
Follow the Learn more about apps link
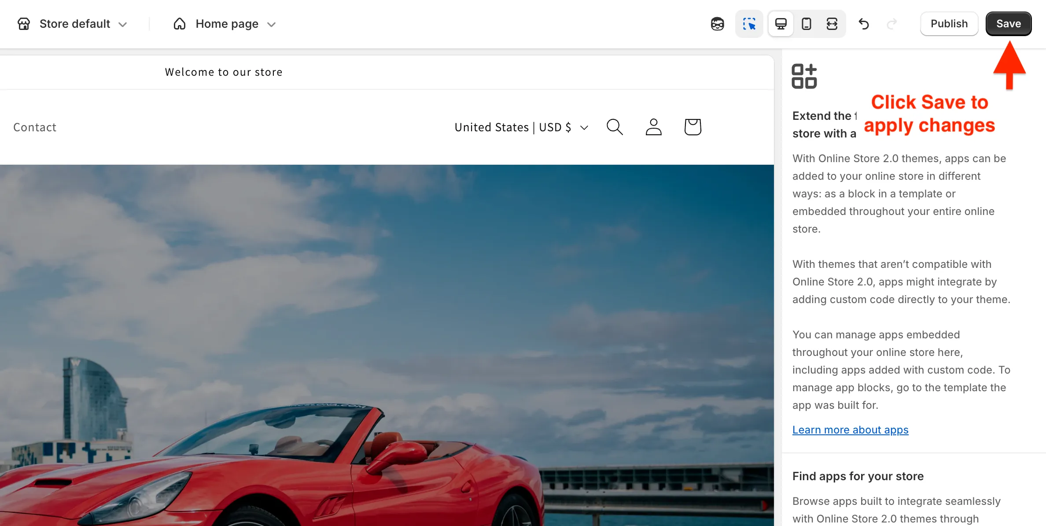pos(850,430)
